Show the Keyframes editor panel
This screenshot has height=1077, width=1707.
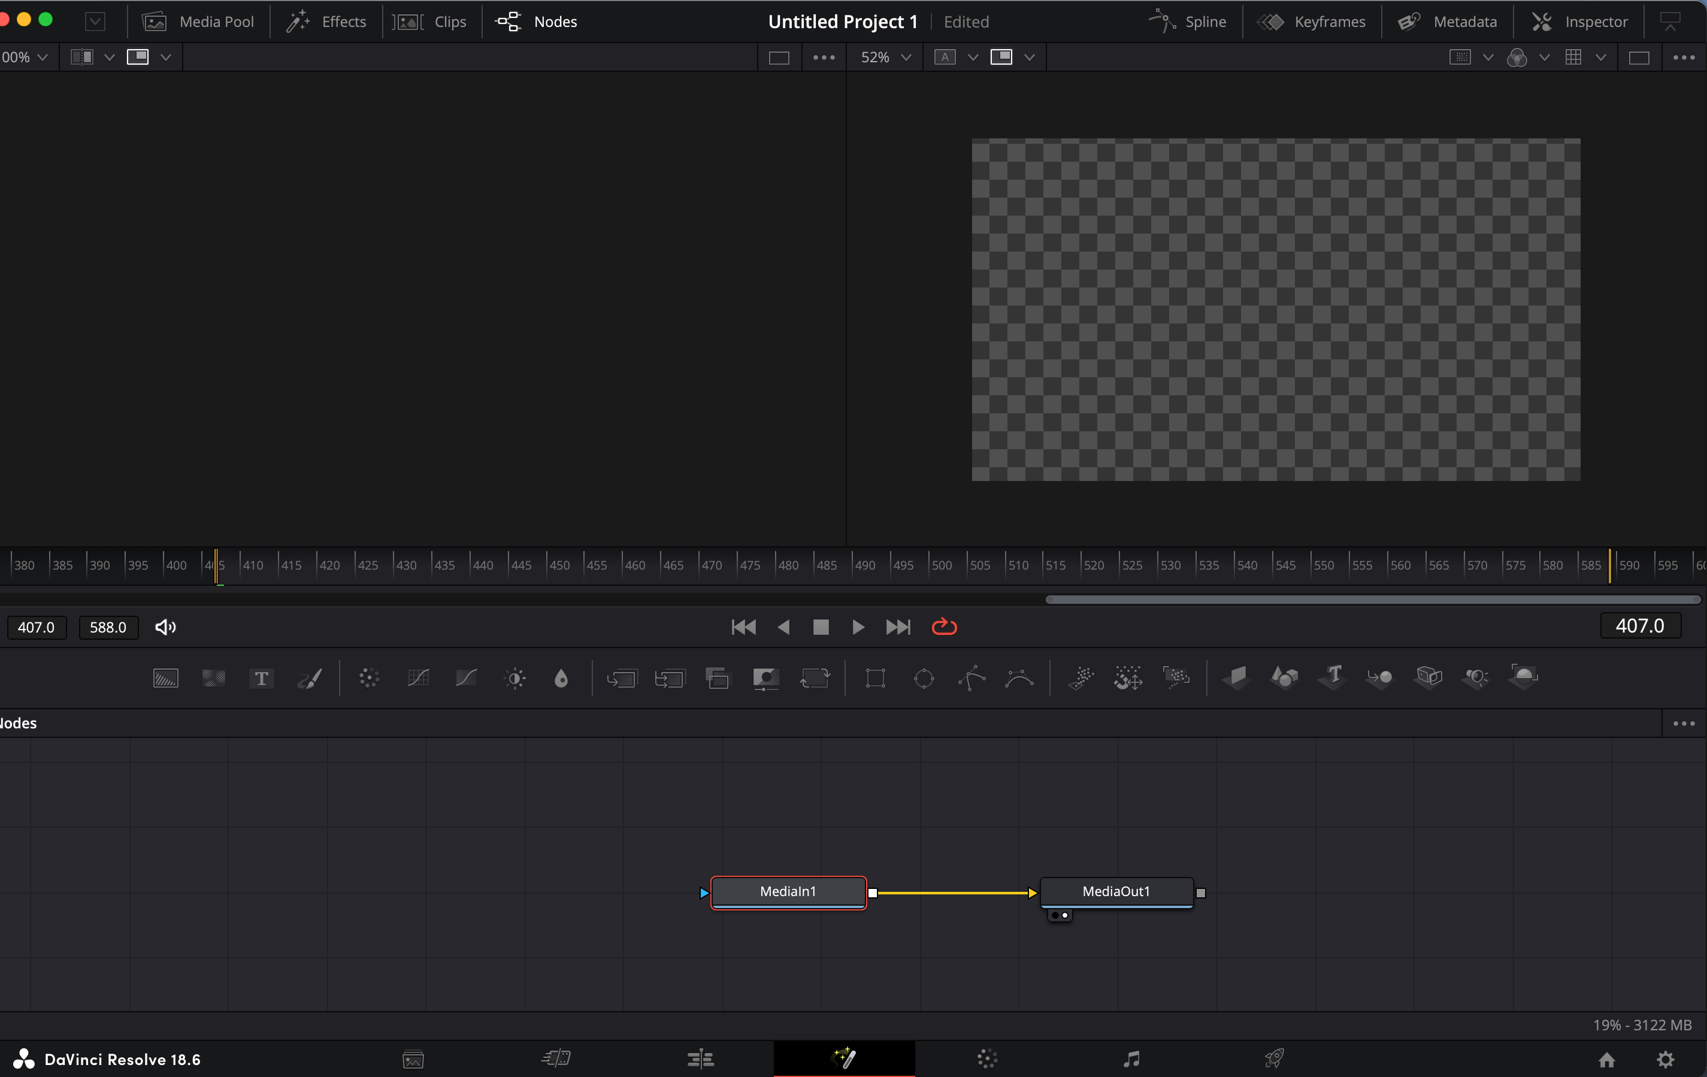[1312, 22]
